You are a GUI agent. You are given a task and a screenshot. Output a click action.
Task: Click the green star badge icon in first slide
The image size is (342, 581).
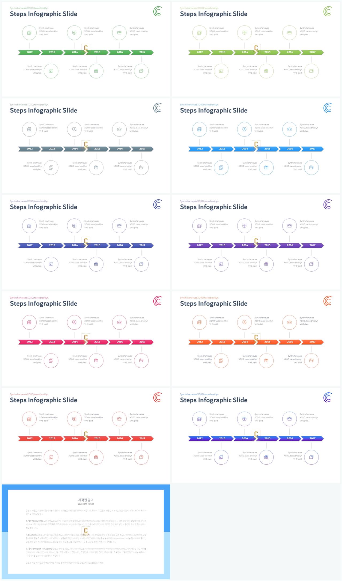click(74, 33)
